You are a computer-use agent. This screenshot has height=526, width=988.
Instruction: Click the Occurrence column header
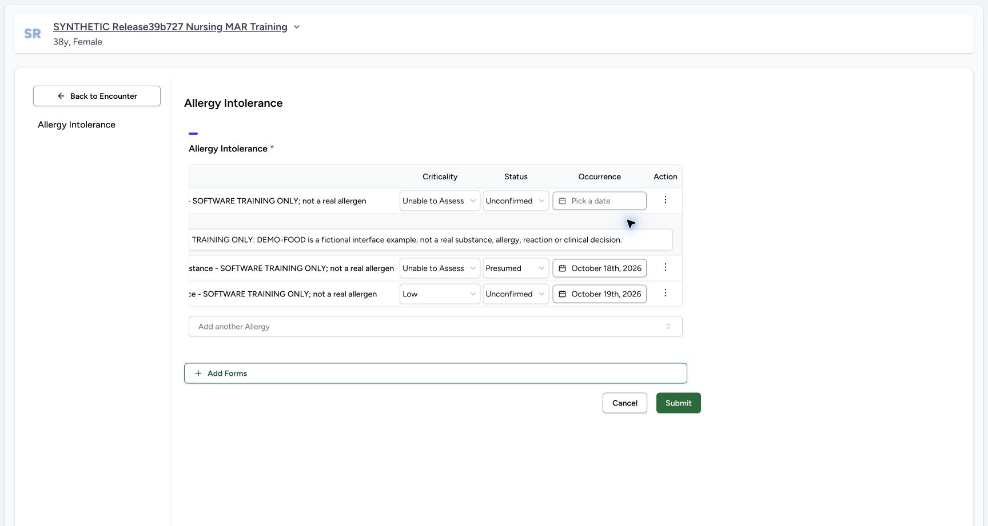coord(599,177)
